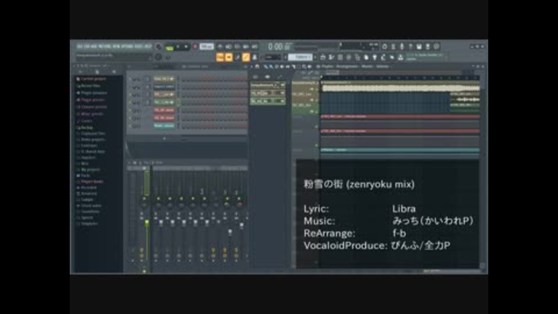The image size is (558, 314).
Task: Expand Mixer presets in the browser
Action: [92, 114]
